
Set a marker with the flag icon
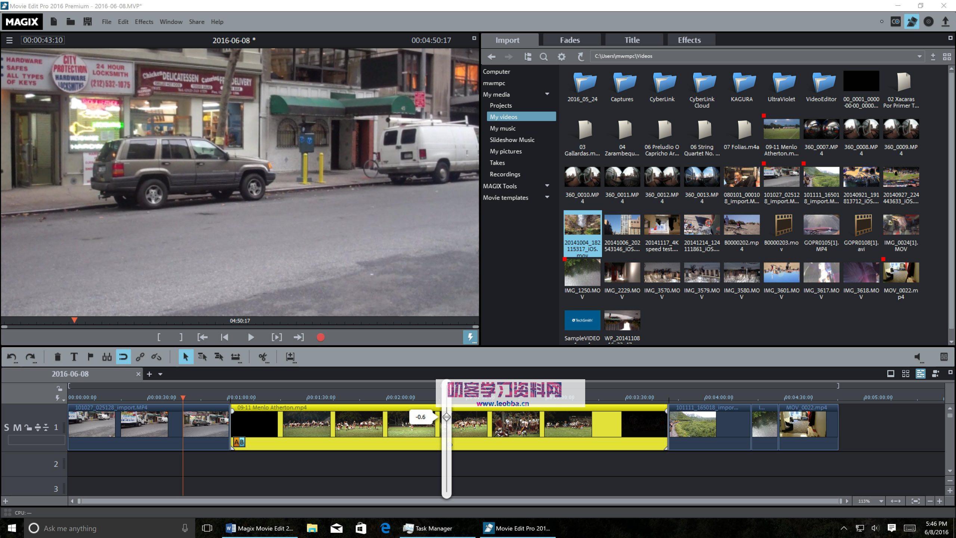(x=90, y=357)
